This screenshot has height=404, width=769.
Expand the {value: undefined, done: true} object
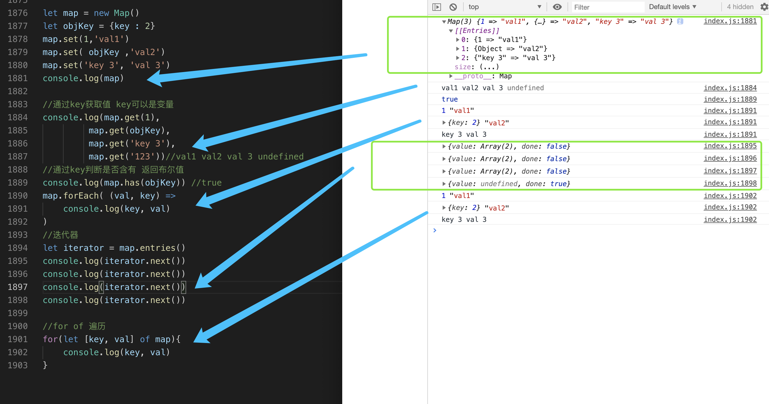tap(444, 184)
